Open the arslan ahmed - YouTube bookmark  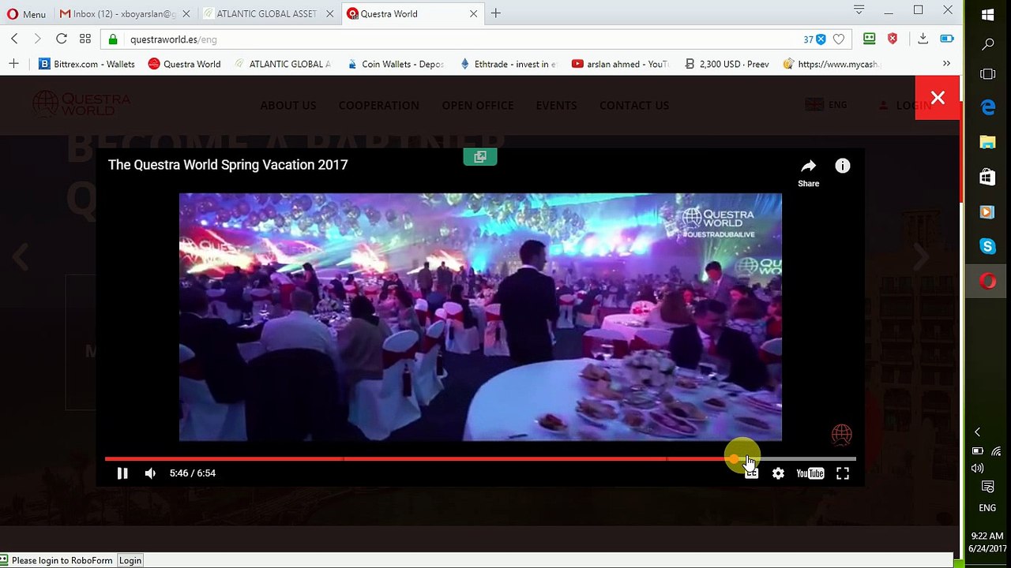pos(620,64)
